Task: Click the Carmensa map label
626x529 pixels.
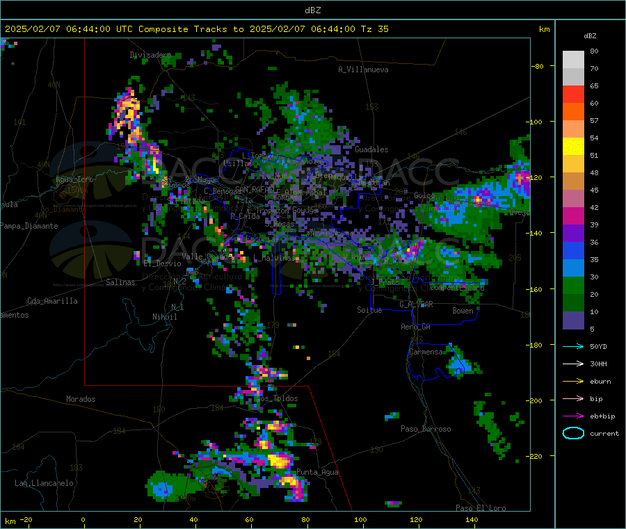Action: 426,352
